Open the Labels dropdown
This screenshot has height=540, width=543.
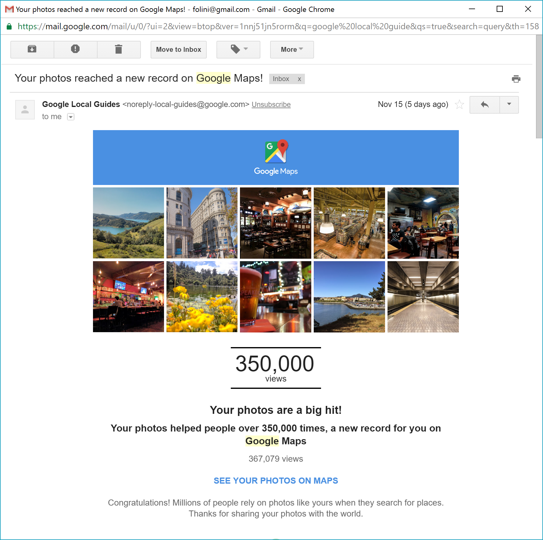(x=238, y=49)
